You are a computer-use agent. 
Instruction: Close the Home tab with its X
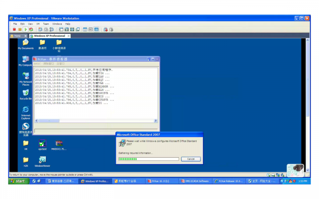pyautogui.click(x=26, y=36)
